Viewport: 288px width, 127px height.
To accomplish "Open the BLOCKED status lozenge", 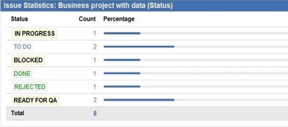I will point(28,60).
